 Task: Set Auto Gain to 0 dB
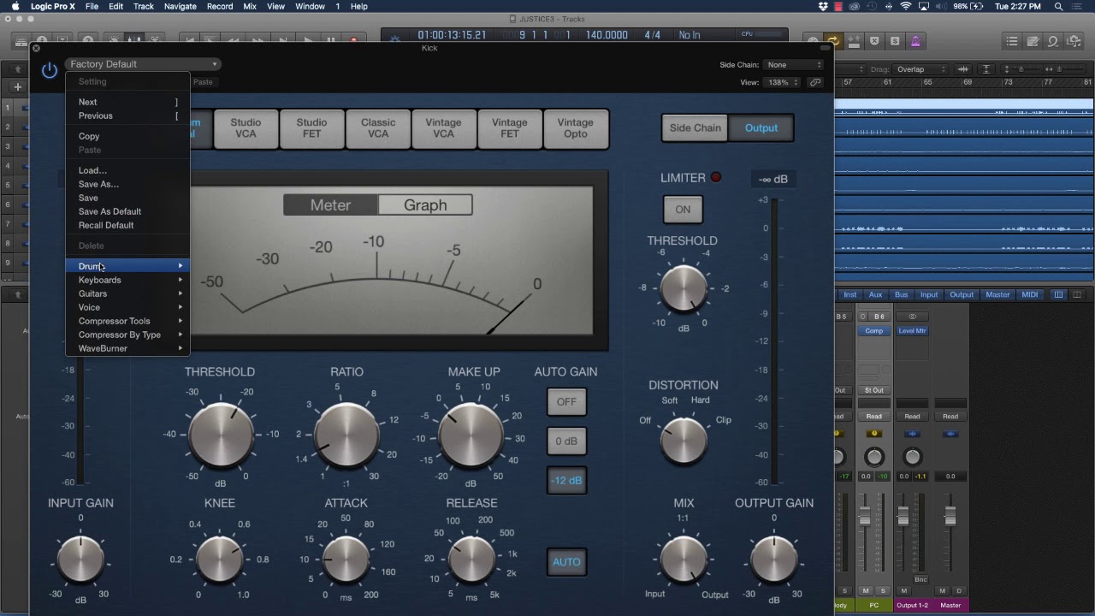pos(566,441)
